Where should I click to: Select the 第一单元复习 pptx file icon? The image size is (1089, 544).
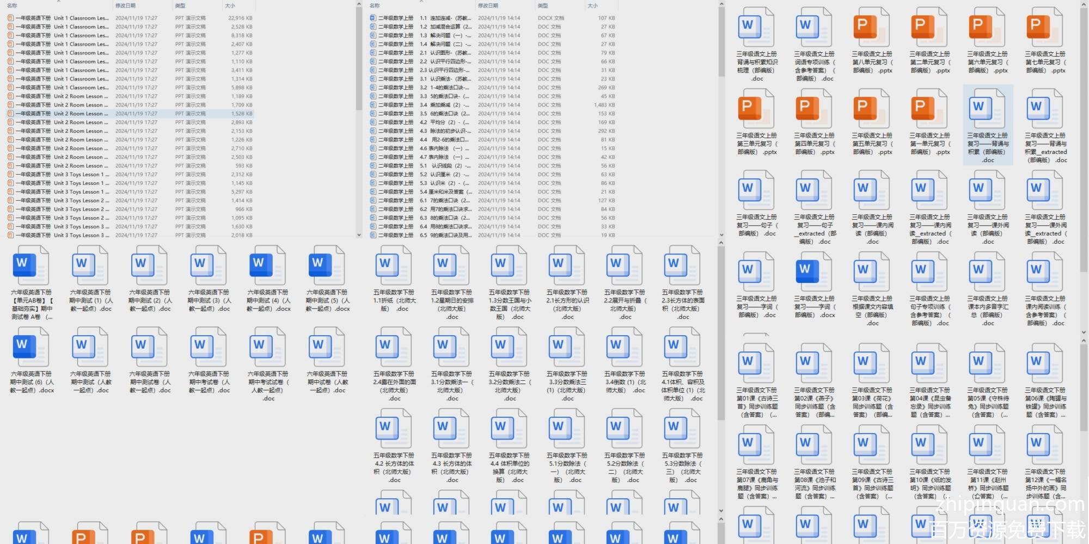coord(930,109)
